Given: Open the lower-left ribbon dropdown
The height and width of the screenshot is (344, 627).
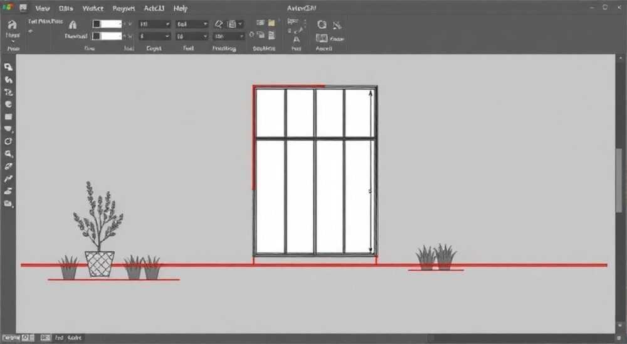Looking at the screenshot, I should point(154,36).
